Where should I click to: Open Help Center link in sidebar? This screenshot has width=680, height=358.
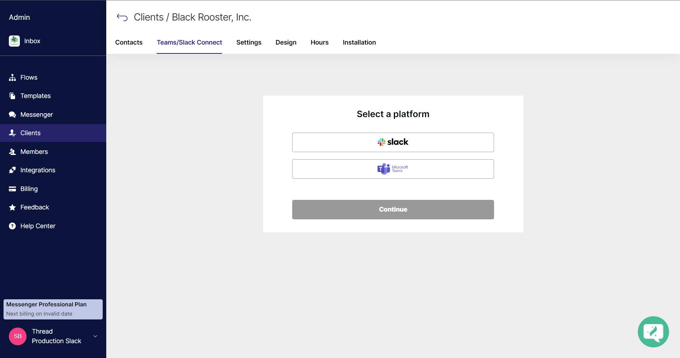coord(53,226)
